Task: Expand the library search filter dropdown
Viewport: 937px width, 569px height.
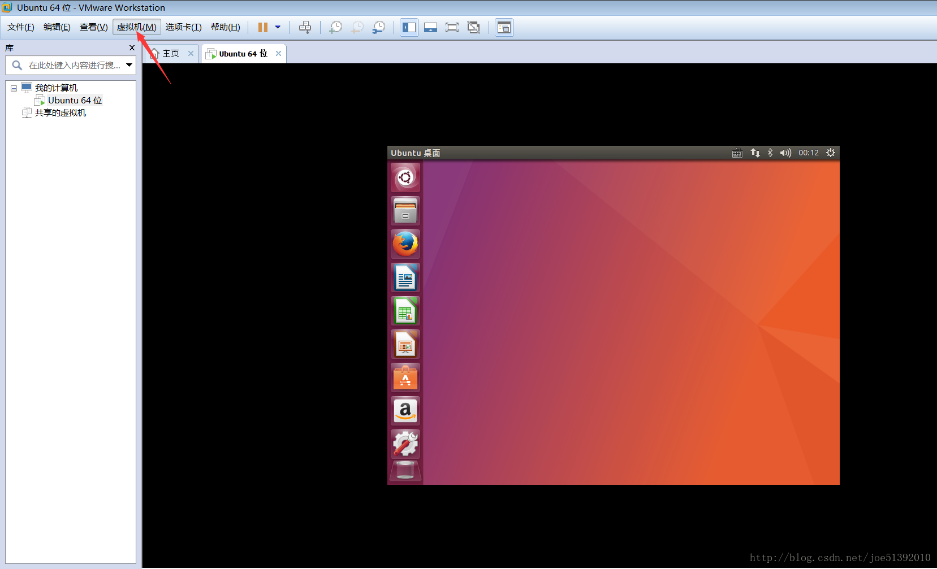Action: pos(129,66)
